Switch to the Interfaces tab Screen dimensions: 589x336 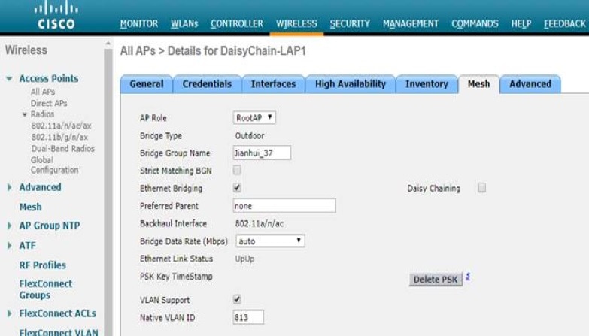click(274, 84)
